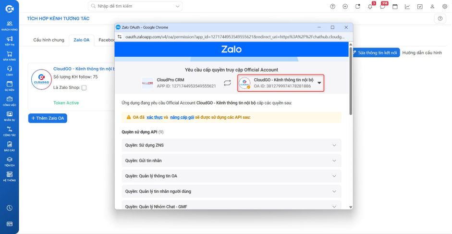The height and width of the screenshot is (234, 452).
Task: Click the scroll-down arrow of popup scrollbar
Action: 351,207
